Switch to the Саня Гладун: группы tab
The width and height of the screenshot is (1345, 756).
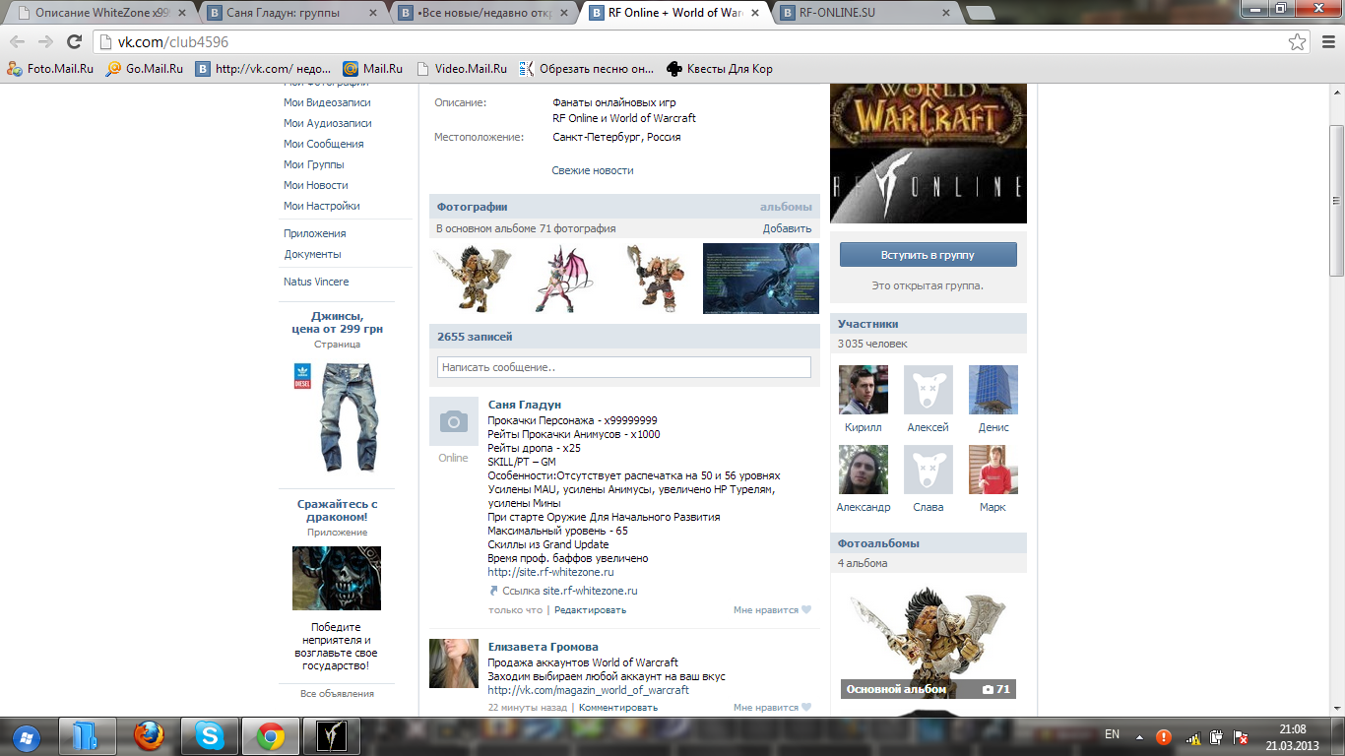pos(290,13)
